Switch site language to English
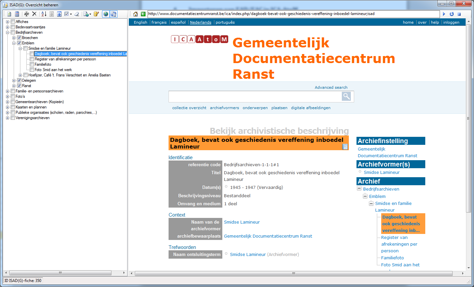Image resolution: width=474 pixels, height=287 pixels. tap(141, 22)
